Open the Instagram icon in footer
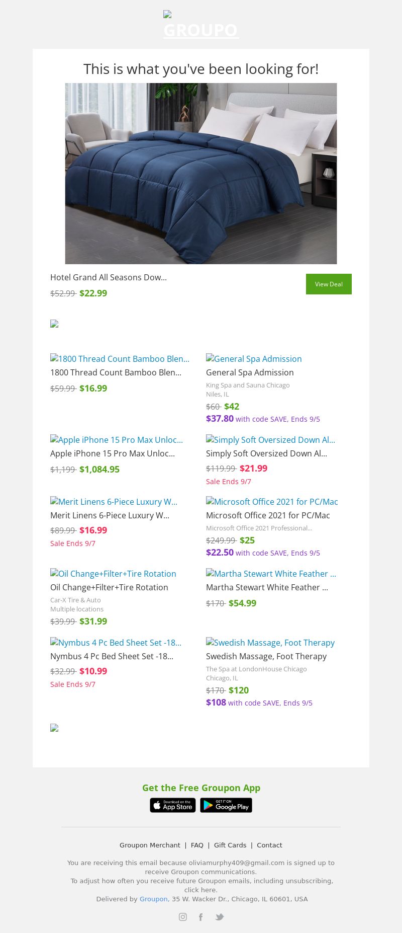The height and width of the screenshot is (933, 402). (183, 917)
